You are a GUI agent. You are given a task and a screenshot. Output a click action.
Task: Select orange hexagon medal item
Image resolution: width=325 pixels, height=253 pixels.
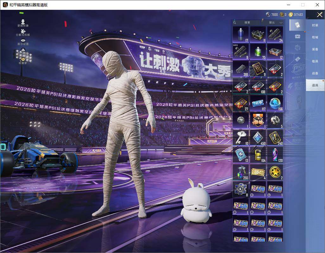coord(258,120)
